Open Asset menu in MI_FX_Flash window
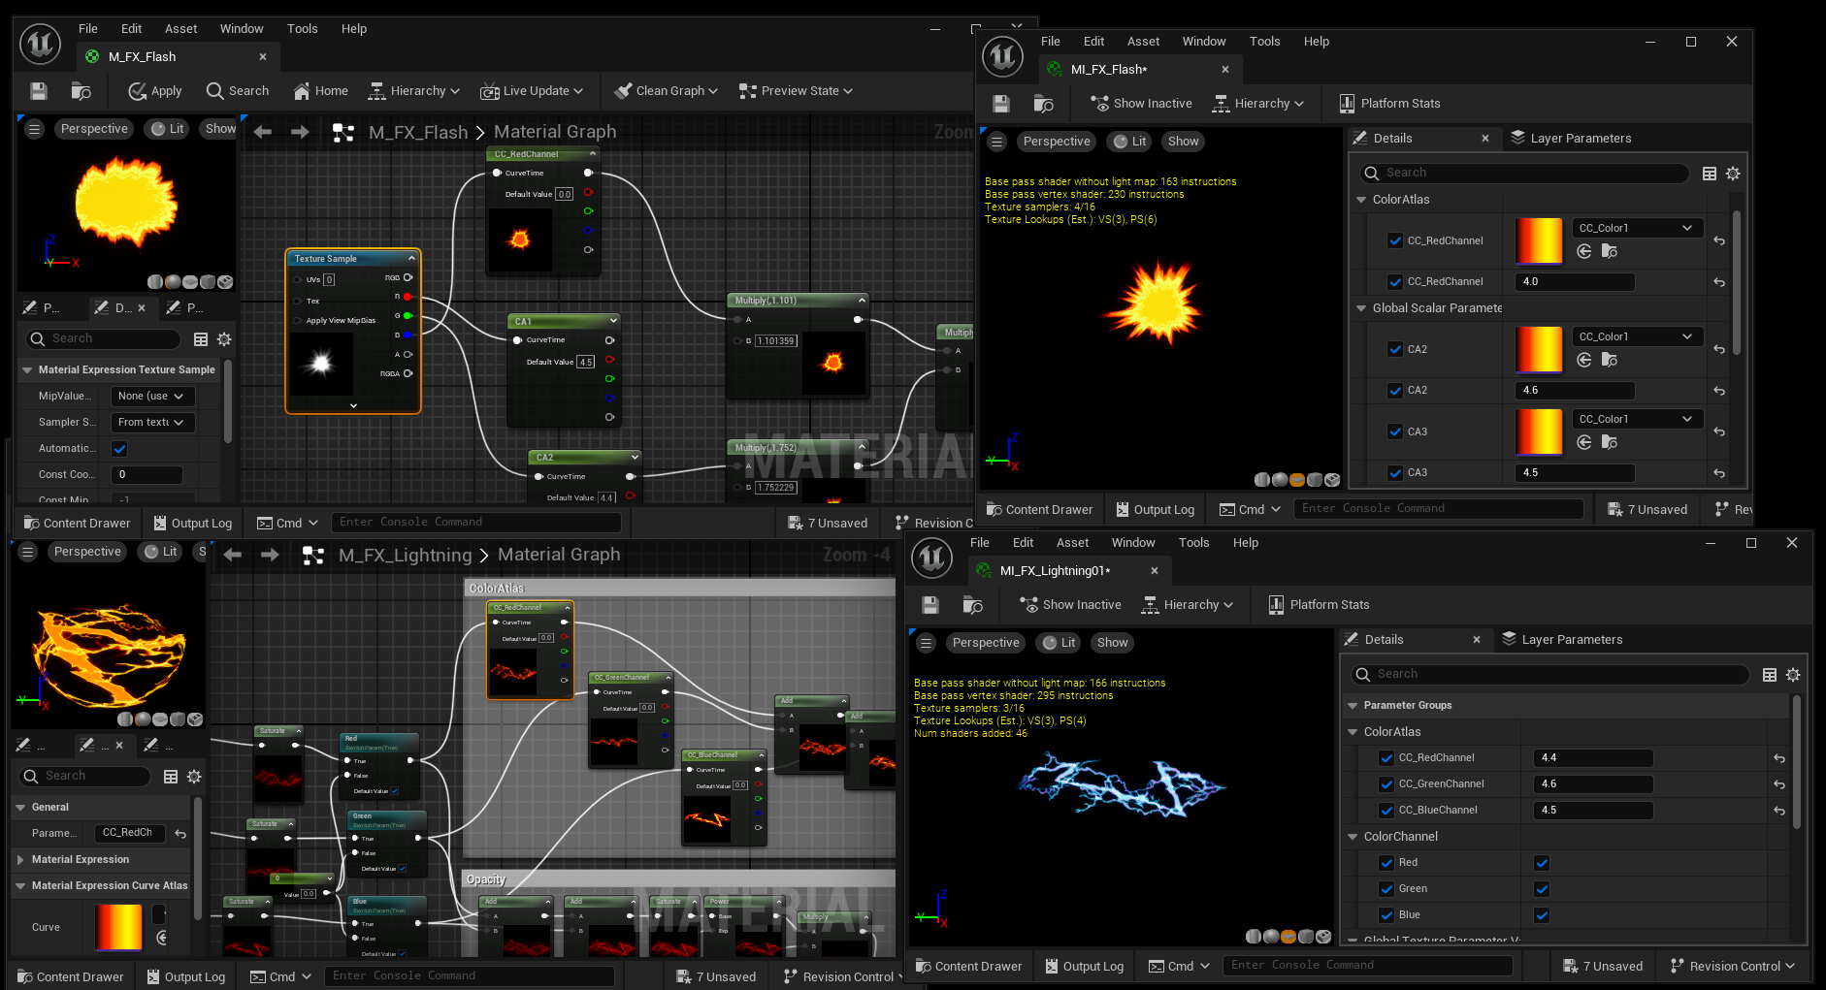Viewport: 1826px width, 990px height. click(1143, 42)
